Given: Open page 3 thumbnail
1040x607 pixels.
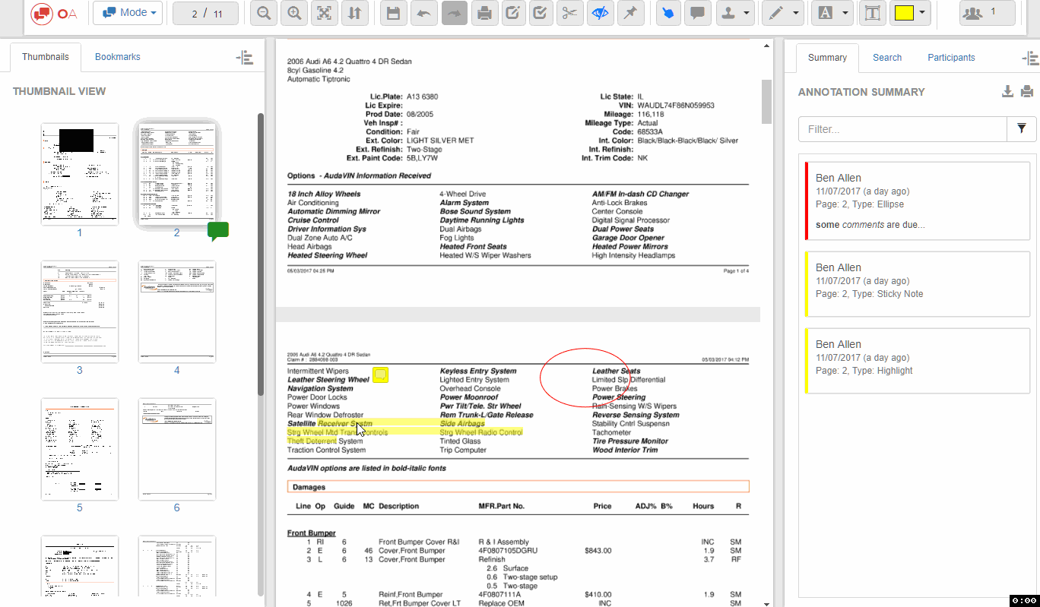Looking at the screenshot, I should click(80, 311).
